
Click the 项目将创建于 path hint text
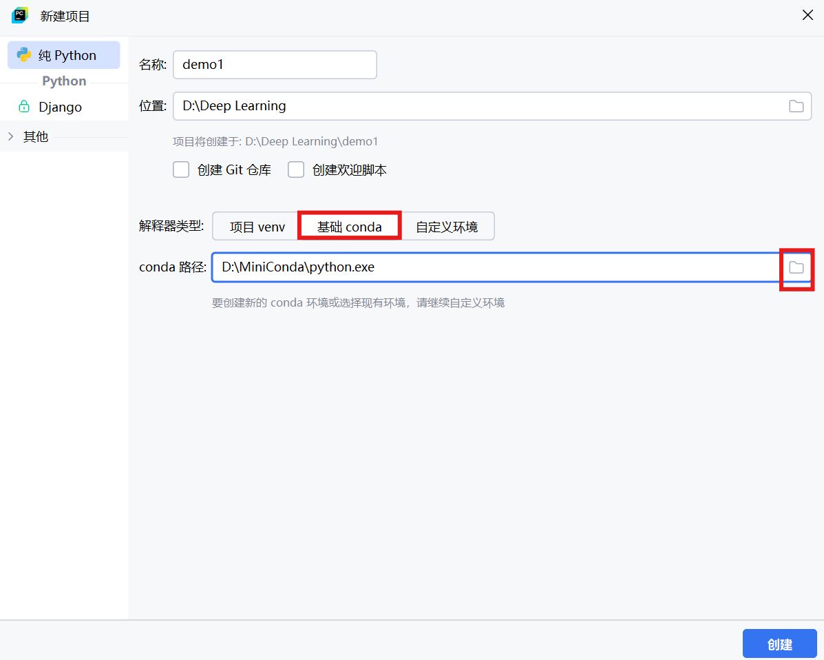(x=275, y=141)
